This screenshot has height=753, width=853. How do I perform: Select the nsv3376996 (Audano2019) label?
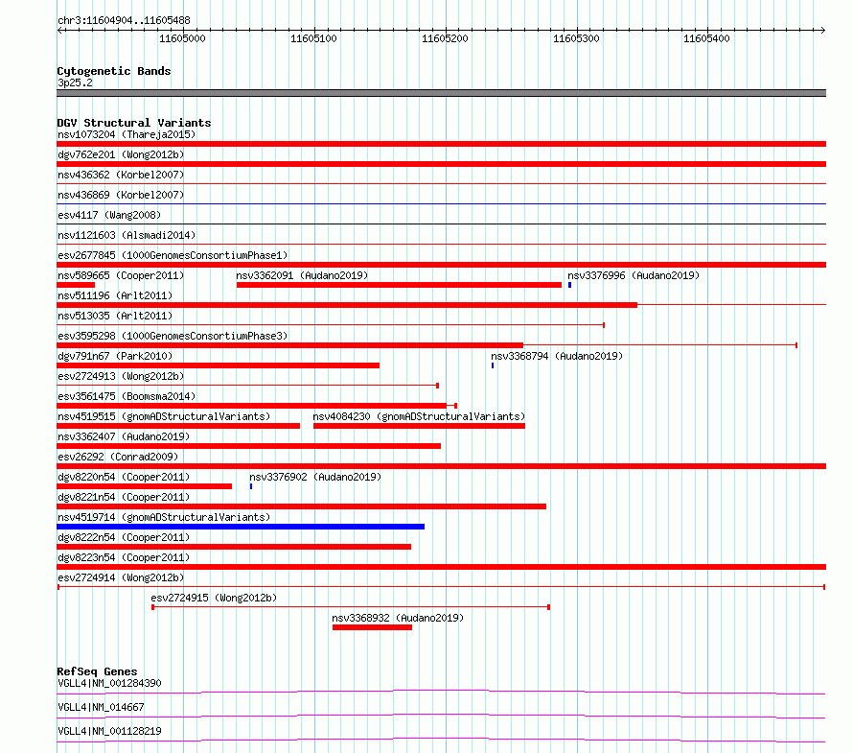click(x=634, y=275)
